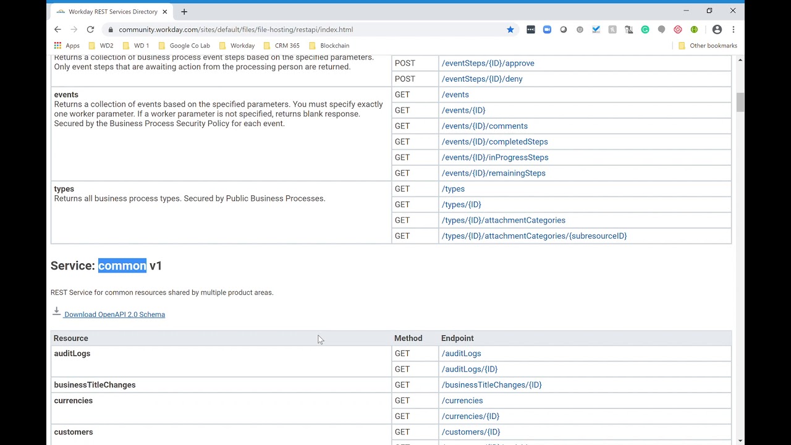Image resolution: width=791 pixels, height=445 pixels.
Task: Go back to the previous page
Action: 57,30
